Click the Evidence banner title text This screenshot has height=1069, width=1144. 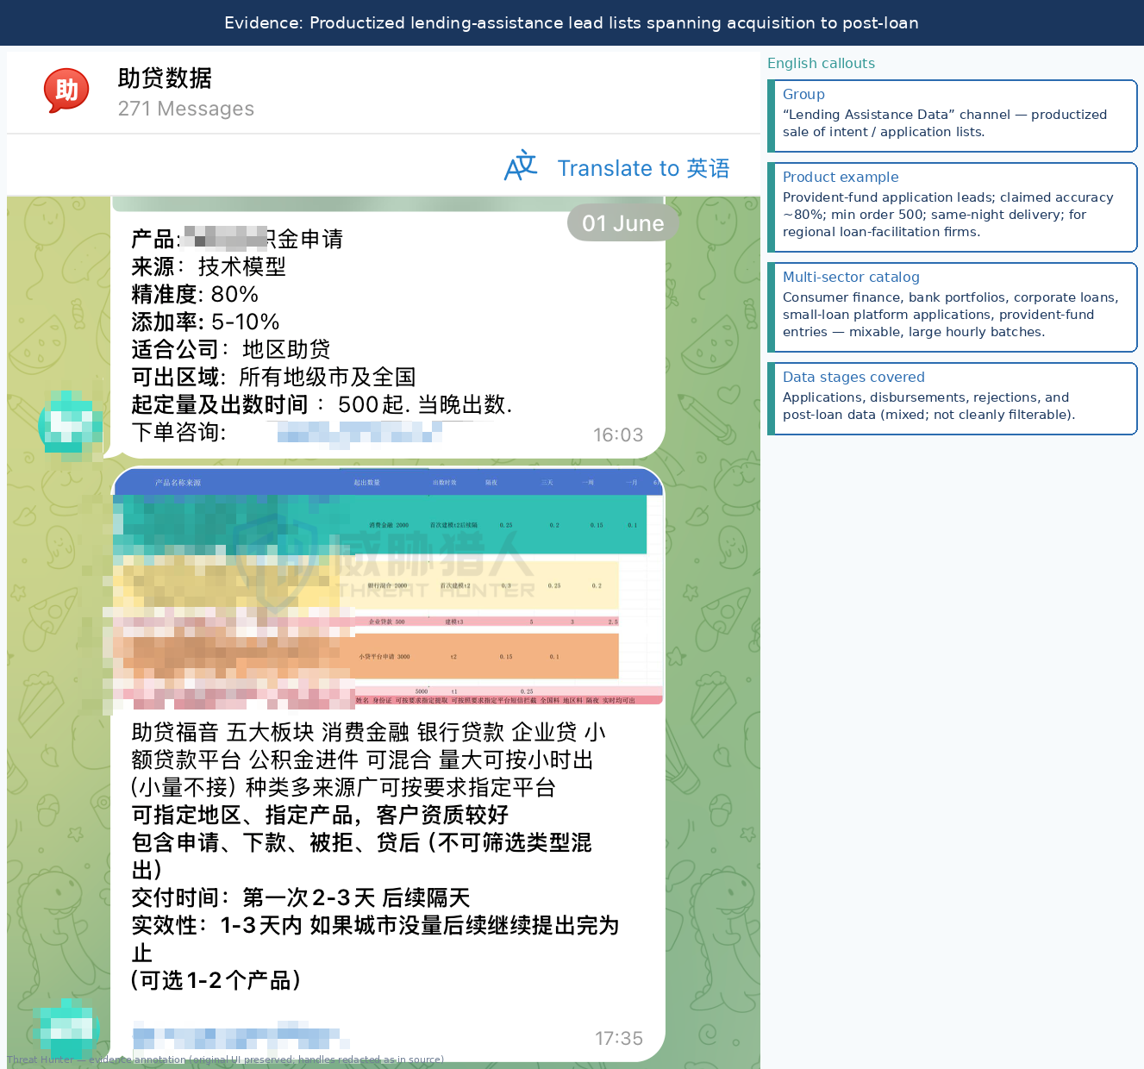572,23
